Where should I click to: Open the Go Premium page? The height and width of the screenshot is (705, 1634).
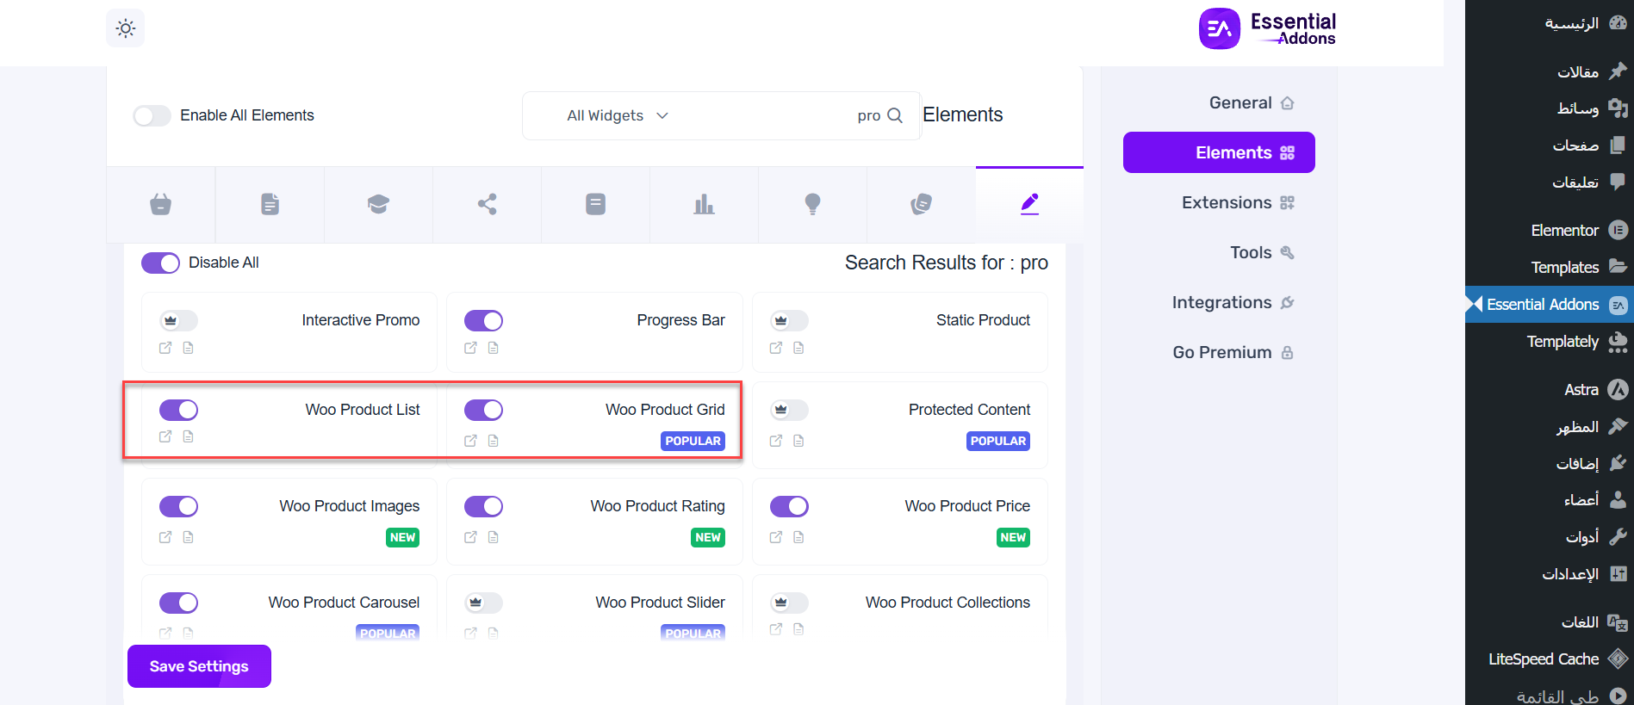pyautogui.click(x=1221, y=352)
